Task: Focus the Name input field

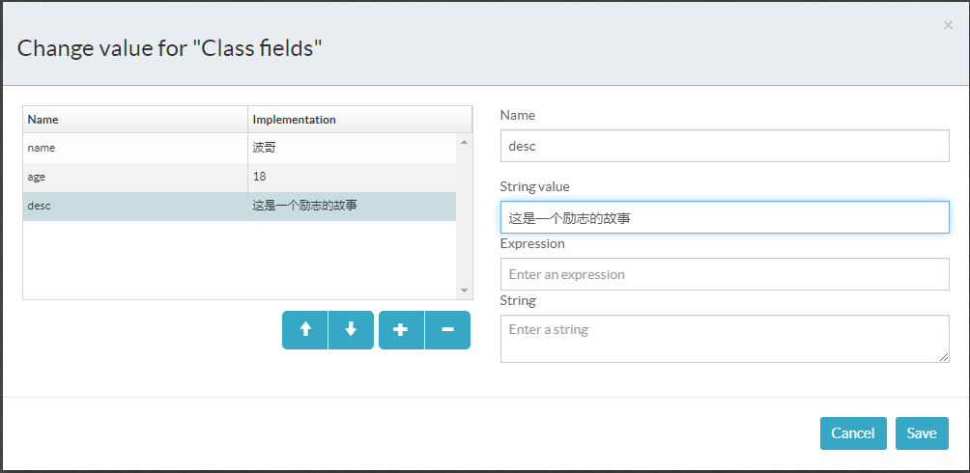Action: pos(725,147)
